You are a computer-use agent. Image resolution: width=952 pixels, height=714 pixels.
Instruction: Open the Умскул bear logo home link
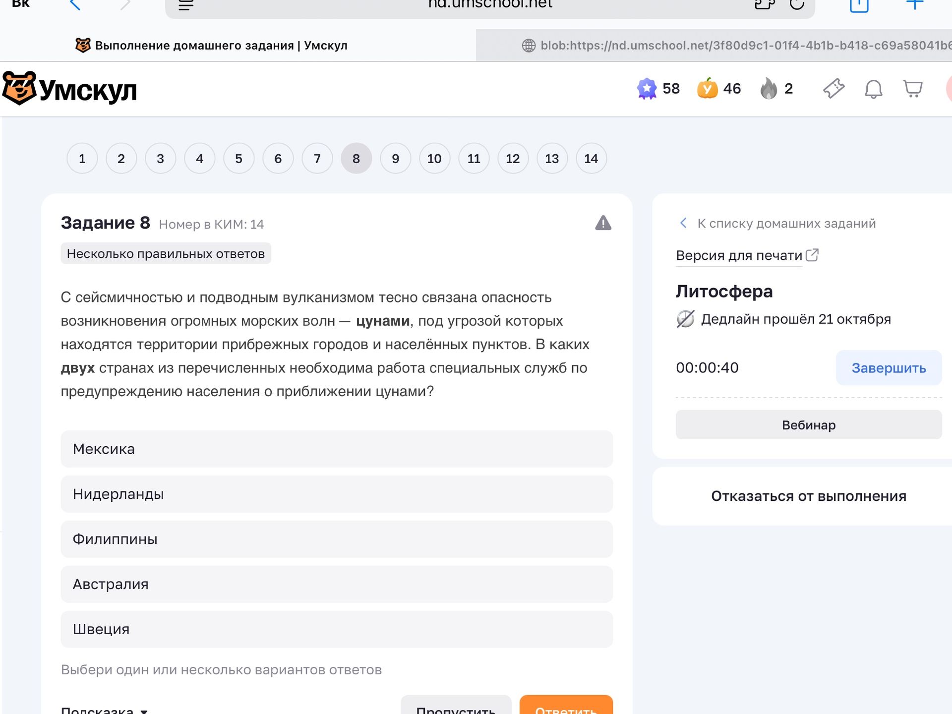(x=69, y=89)
